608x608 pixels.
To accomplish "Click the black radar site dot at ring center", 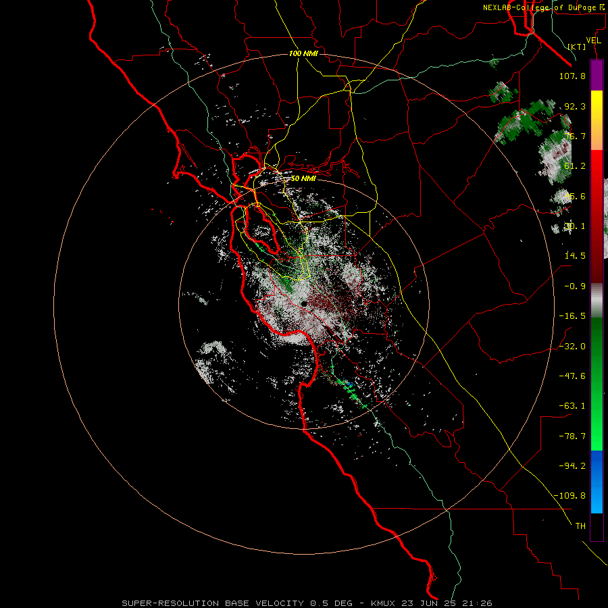I will [x=304, y=303].
